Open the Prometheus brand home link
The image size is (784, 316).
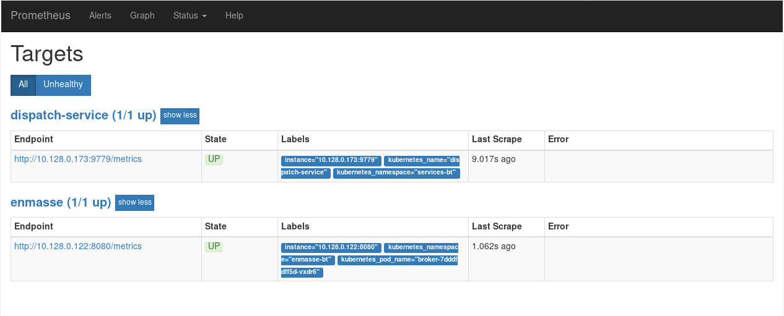(40, 15)
